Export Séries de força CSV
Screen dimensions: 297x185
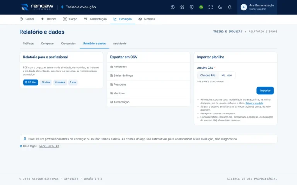pos(148,76)
